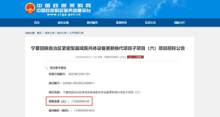Select the 监督检查 navigation item

click(x=121, y=22)
